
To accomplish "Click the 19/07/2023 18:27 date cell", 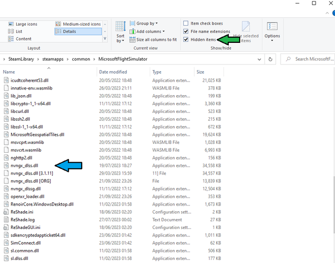I will point(115,166).
